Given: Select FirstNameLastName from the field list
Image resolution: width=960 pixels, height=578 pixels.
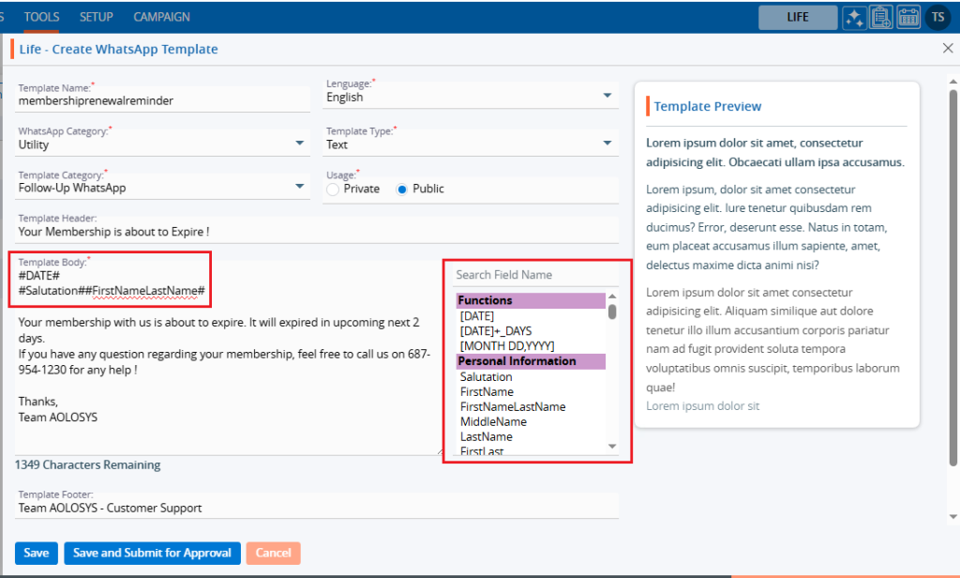Looking at the screenshot, I should (512, 406).
